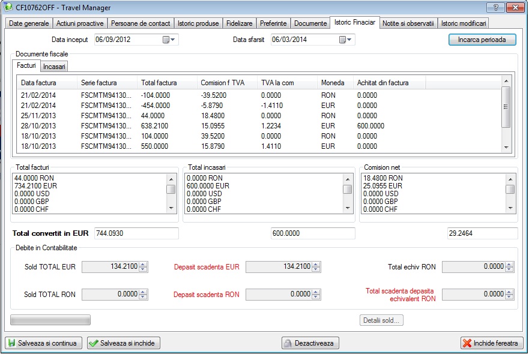Click the help question mark button
The image size is (529, 354).
[494, 7]
